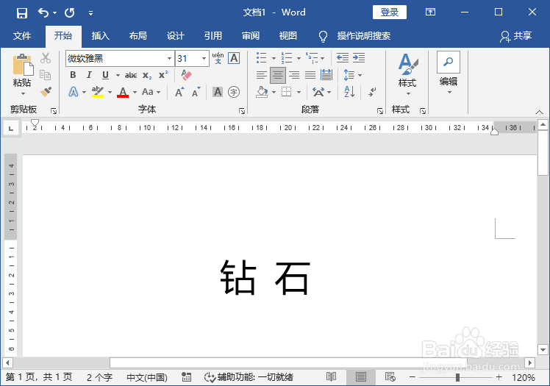Sort the text using the A-Z icon
This screenshot has width=550, height=386.
tap(349, 92)
